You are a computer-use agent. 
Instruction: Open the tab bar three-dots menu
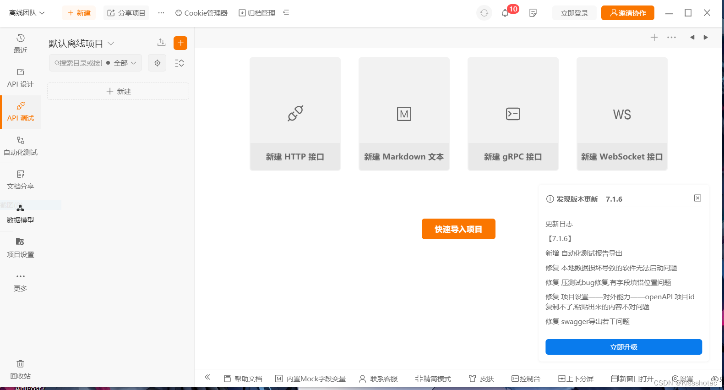tap(671, 38)
